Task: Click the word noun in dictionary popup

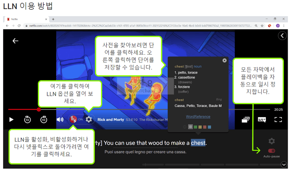Action: [198, 66]
